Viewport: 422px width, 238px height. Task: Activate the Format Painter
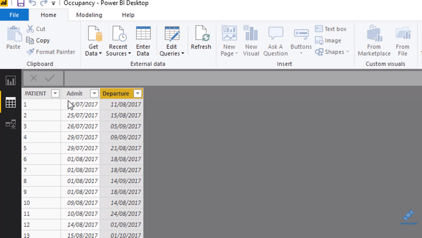[51, 52]
